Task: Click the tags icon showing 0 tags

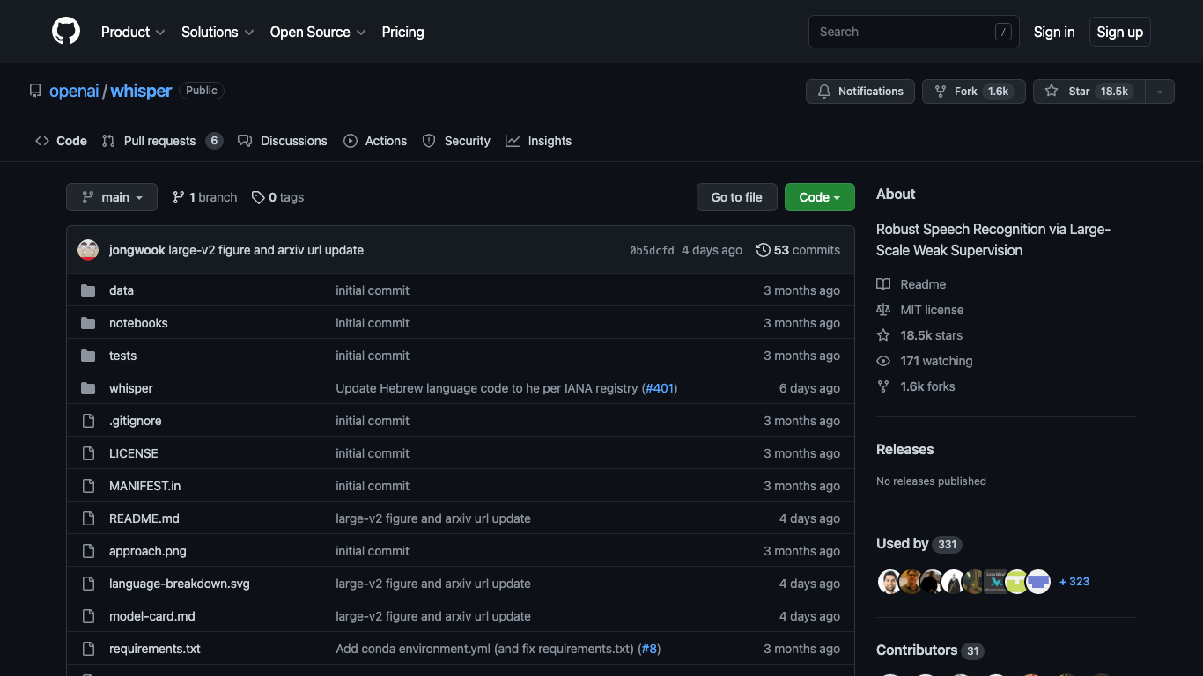Action: (258, 197)
